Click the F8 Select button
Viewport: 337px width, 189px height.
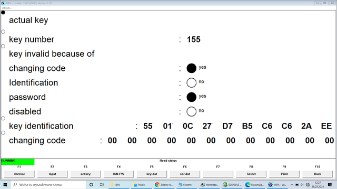(251, 174)
